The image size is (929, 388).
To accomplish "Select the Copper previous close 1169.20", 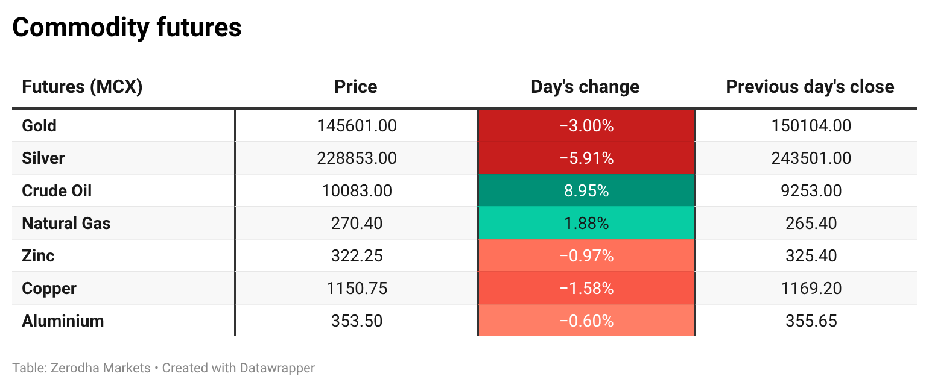I will (811, 289).
